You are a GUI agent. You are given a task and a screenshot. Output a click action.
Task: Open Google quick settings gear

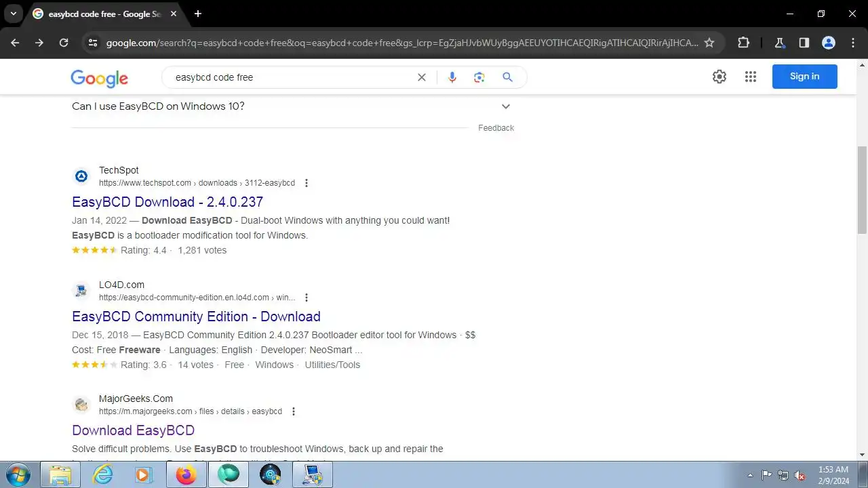(x=719, y=77)
